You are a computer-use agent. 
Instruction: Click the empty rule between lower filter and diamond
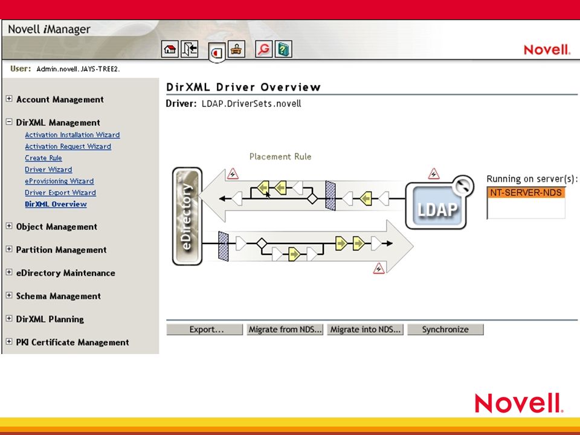241,243
